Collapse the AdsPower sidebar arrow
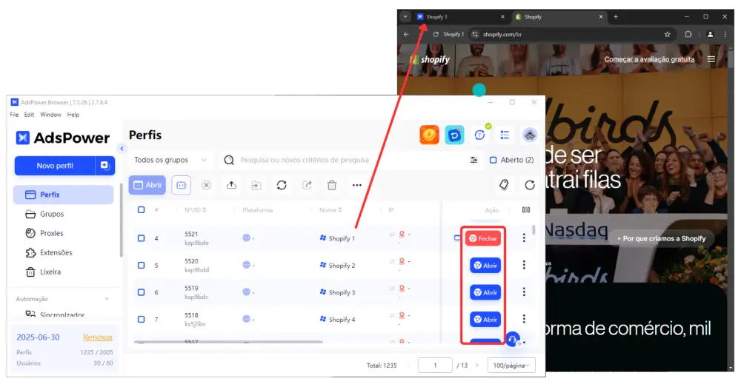The height and width of the screenshot is (384, 741). [122, 148]
